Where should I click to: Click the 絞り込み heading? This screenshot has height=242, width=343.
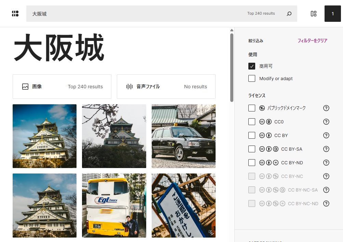256,41
